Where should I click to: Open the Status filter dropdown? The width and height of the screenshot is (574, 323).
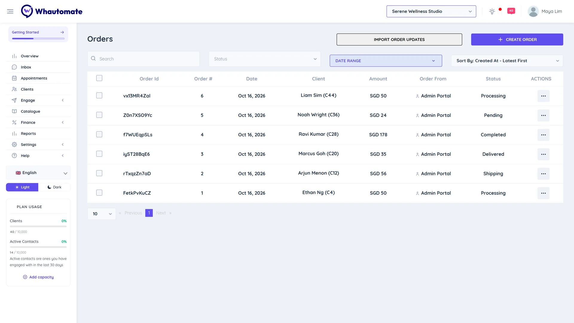[x=265, y=59]
